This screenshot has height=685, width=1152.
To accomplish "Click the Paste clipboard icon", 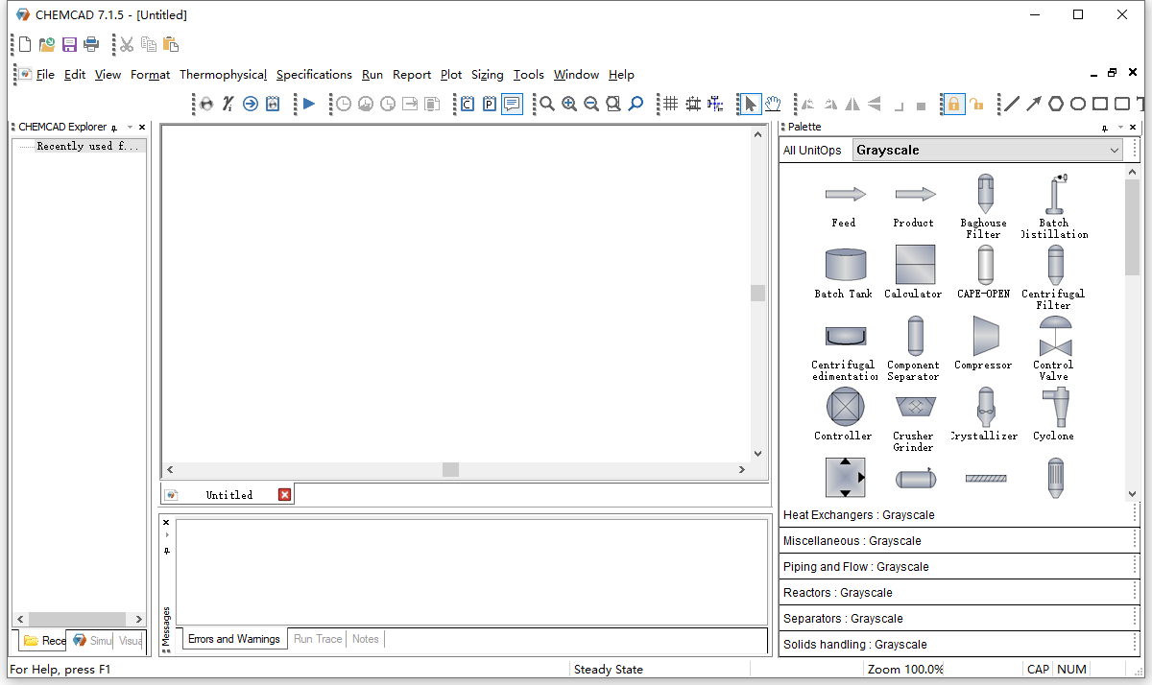I will tap(171, 44).
